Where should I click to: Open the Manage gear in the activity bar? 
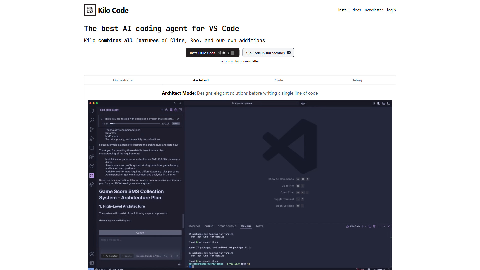pos(92,263)
